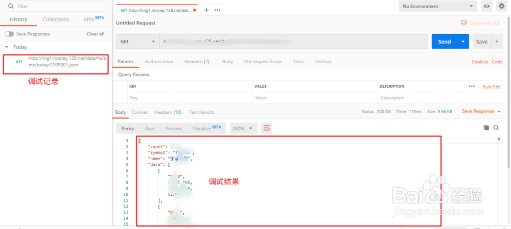Viewport: 511px width, 229px height.
Task: Switch response view to Raw
Action: pyautogui.click(x=150, y=129)
